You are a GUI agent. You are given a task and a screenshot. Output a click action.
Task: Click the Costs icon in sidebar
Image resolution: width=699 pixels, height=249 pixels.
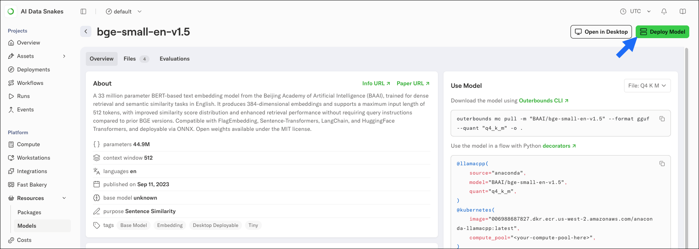click(11, 240)
